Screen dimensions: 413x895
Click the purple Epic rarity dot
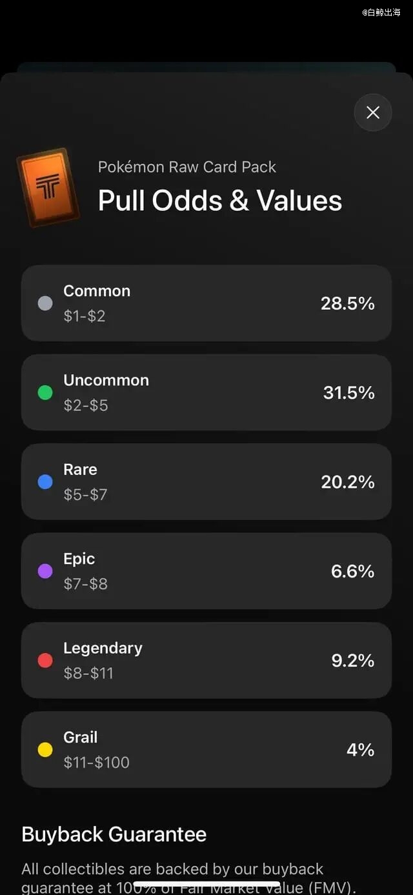45,571
